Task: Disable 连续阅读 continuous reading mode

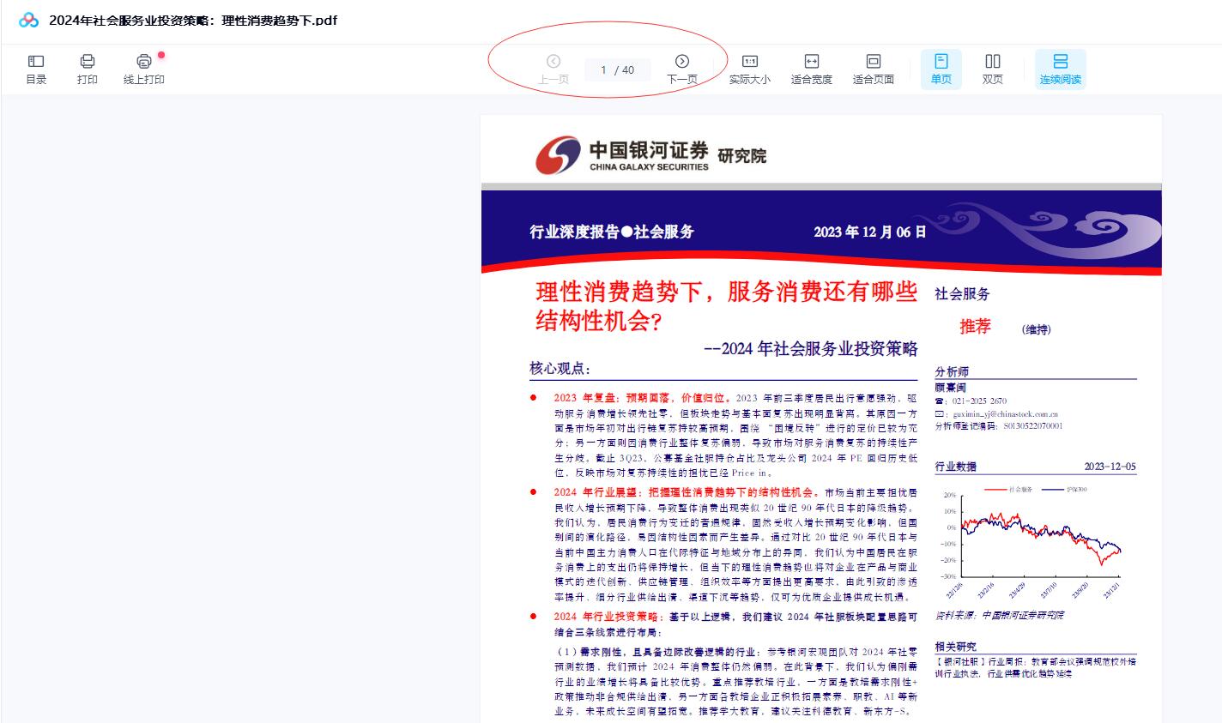Action: click(1061, 69)
